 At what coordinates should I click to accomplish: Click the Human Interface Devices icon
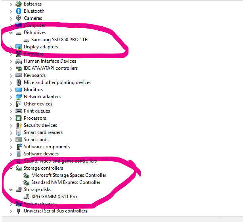tap(19, 61)
